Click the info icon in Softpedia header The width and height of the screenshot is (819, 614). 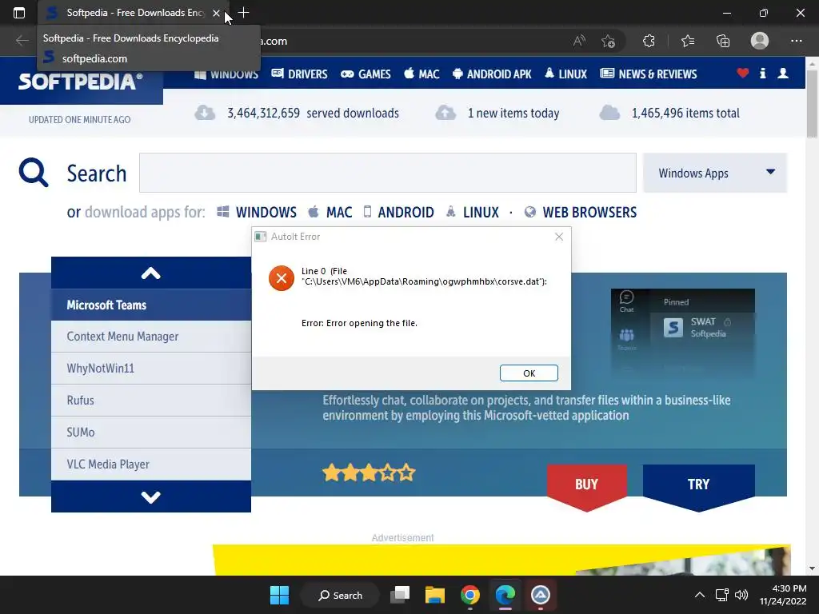tap(762, 73)
